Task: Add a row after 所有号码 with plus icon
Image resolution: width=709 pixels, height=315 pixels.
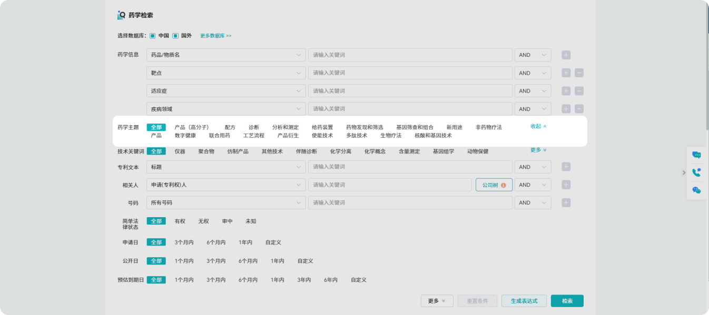Action: tap(566, 202)
